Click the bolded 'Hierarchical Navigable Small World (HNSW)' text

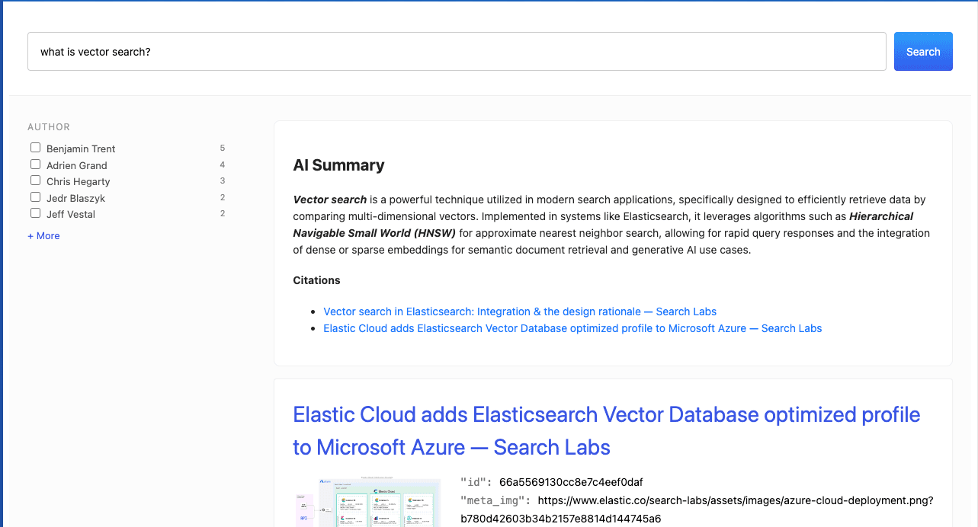click(869, 216)
